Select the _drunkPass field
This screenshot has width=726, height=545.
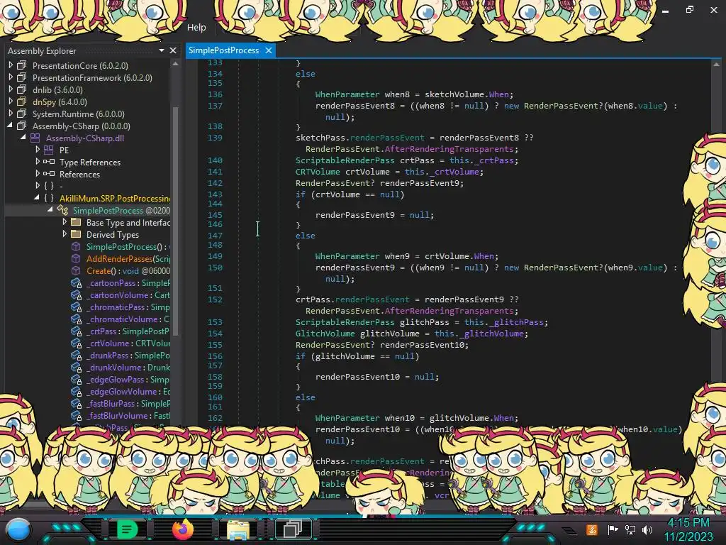(128, 355)
